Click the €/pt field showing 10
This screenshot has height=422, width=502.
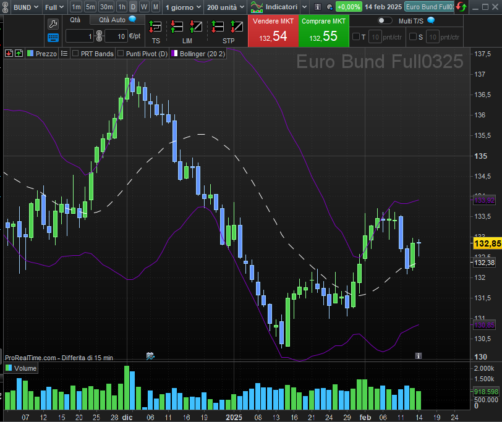point(116,36)
